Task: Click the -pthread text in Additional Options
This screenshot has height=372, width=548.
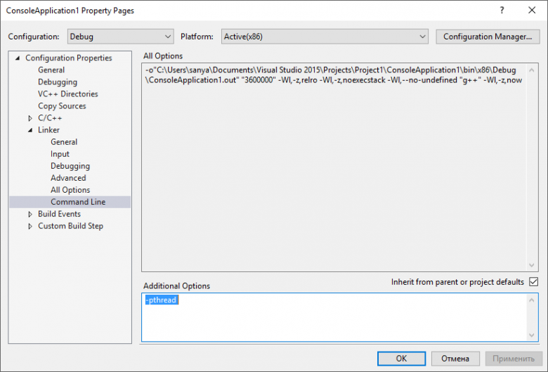Action: (162, 300)
